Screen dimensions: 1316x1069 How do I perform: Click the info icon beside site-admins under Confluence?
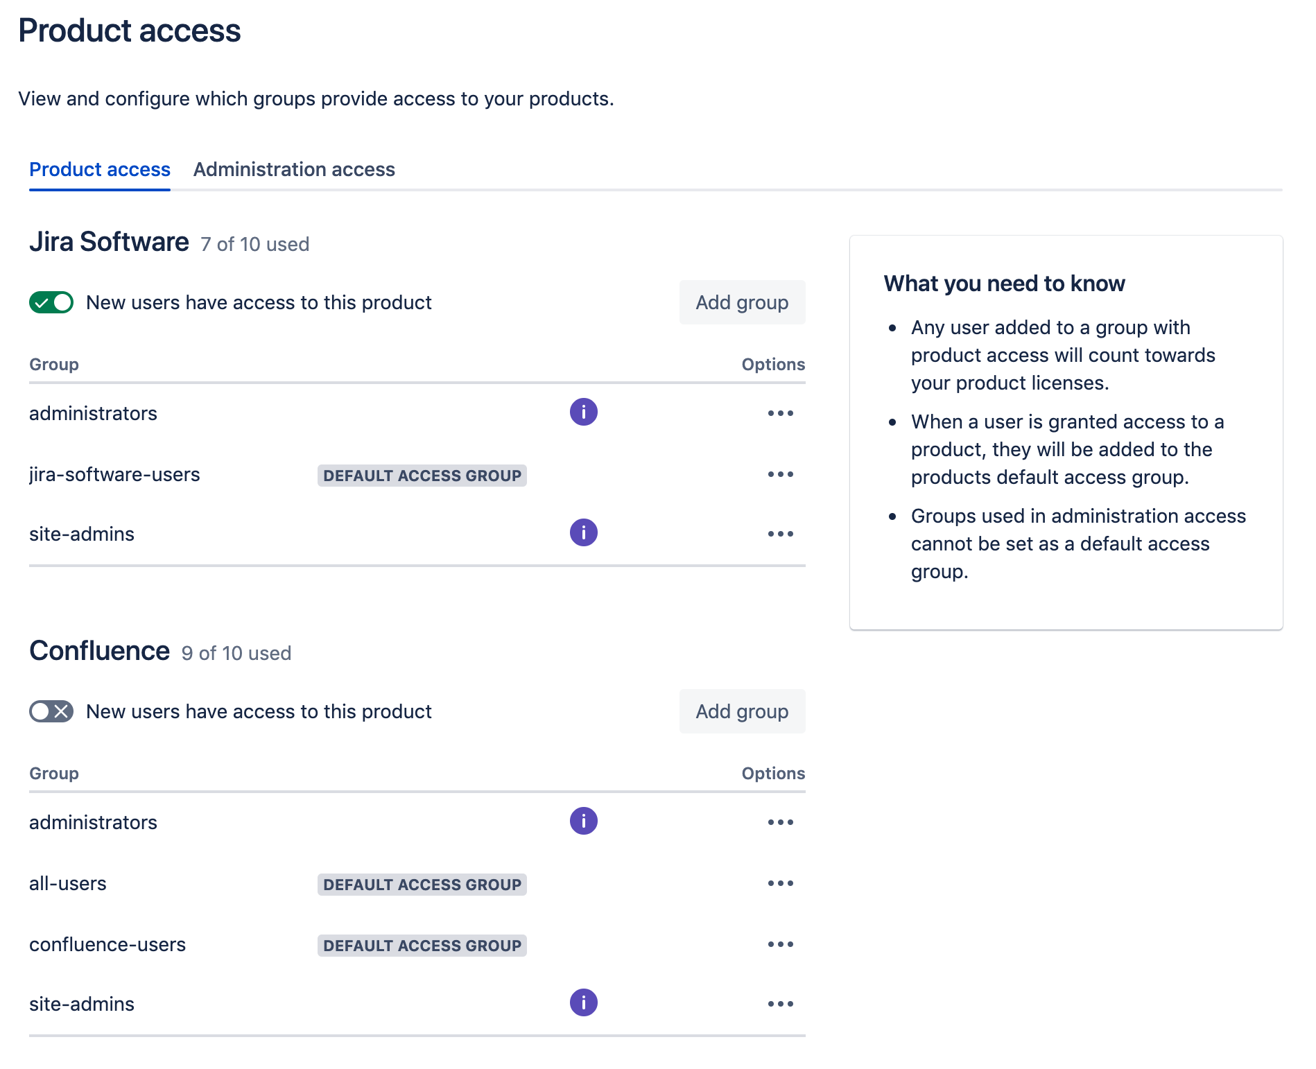(583, 1002)
